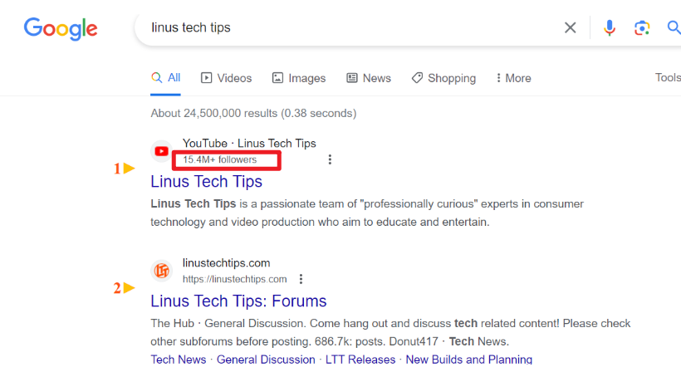This screenshot has width=681, height=367.
Task: Open Linus Tech Tips: Forums link
Action: pos(238,301)
